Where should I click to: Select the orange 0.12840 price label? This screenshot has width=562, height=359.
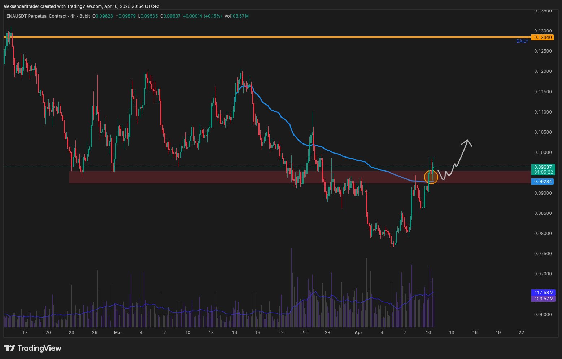point(543,37)
